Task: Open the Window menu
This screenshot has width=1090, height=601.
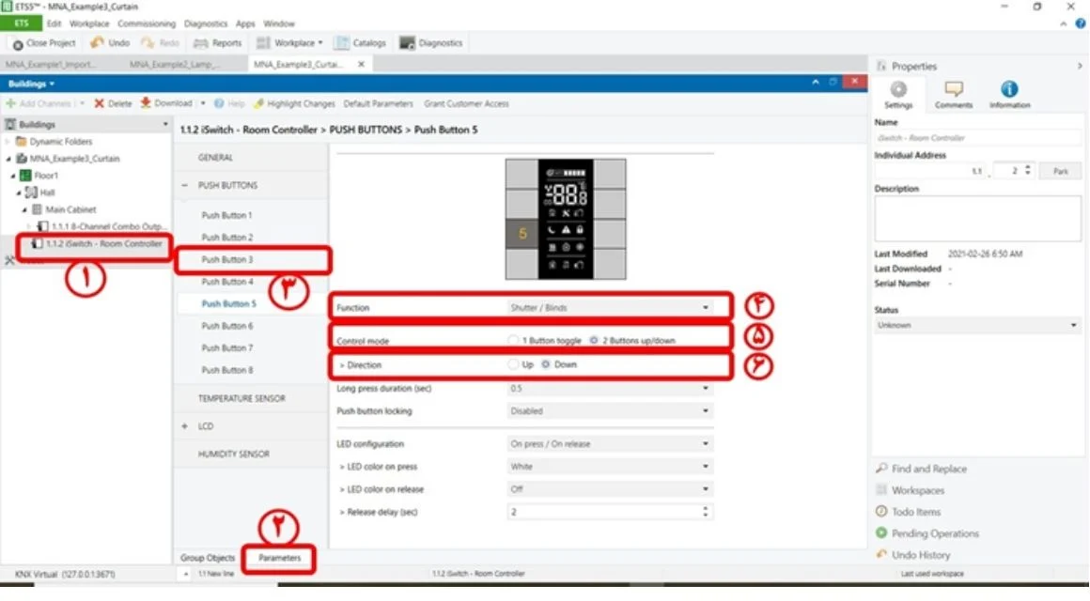Action: click(279, 23)
